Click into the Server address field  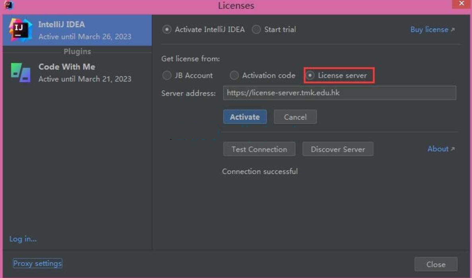(340, 93)
